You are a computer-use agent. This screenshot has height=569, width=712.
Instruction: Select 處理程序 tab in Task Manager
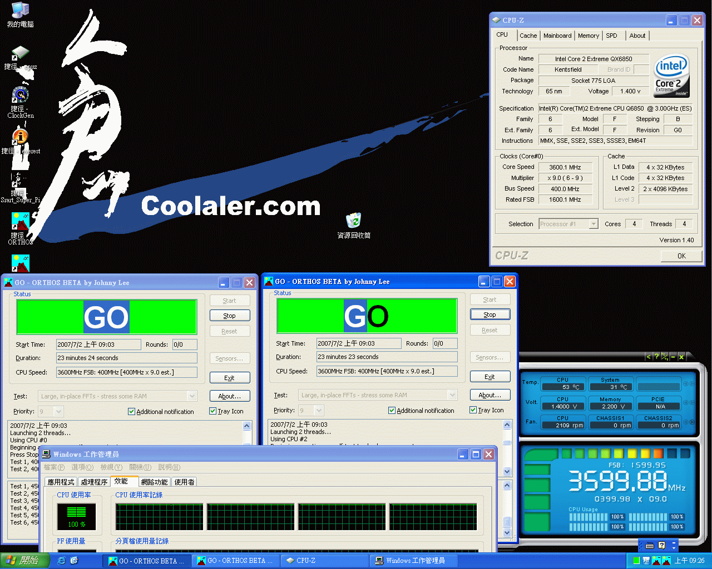[94, 482]
